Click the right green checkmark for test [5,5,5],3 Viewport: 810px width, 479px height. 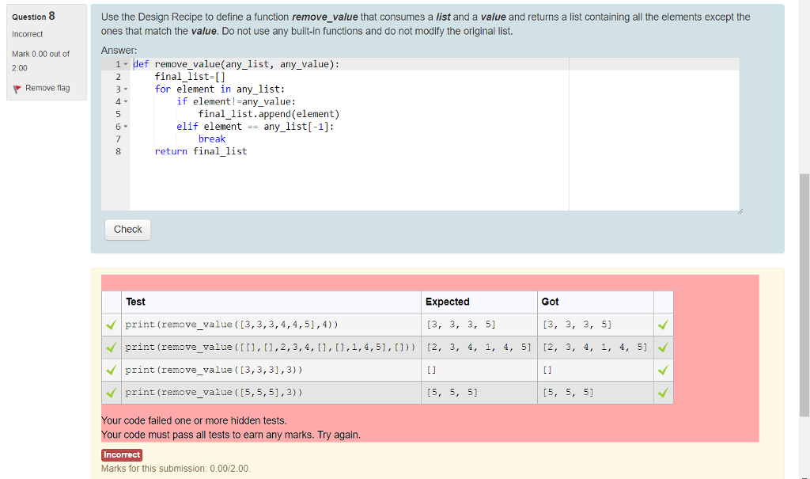tap(664, 393)
